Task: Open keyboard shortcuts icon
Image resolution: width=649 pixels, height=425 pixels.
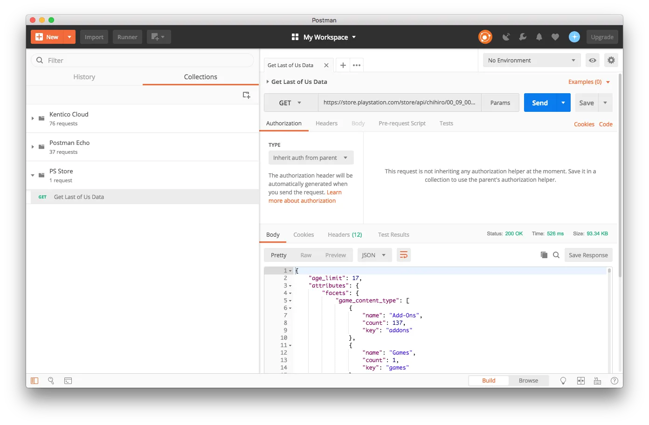Action: click(x=598, y=381)
